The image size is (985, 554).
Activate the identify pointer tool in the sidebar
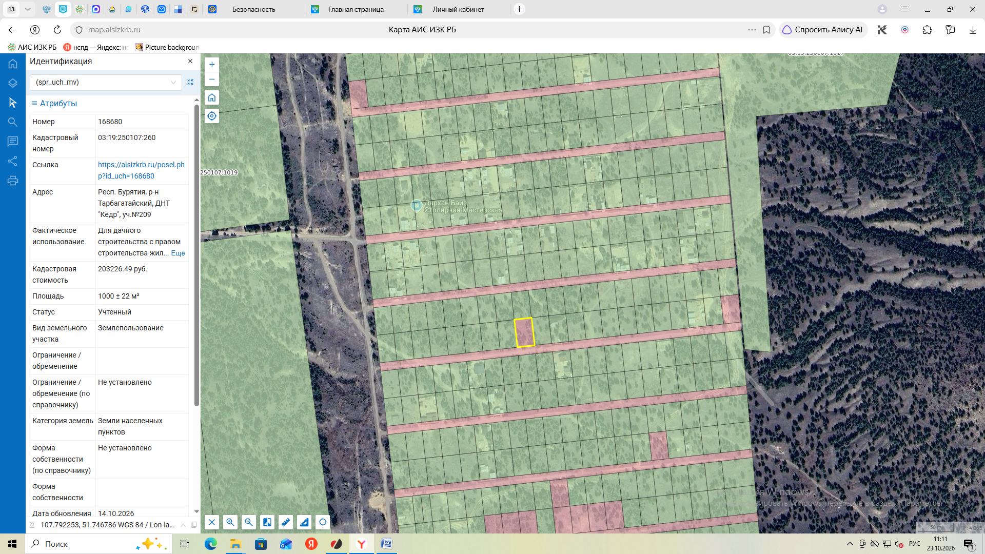click(13, 103)
